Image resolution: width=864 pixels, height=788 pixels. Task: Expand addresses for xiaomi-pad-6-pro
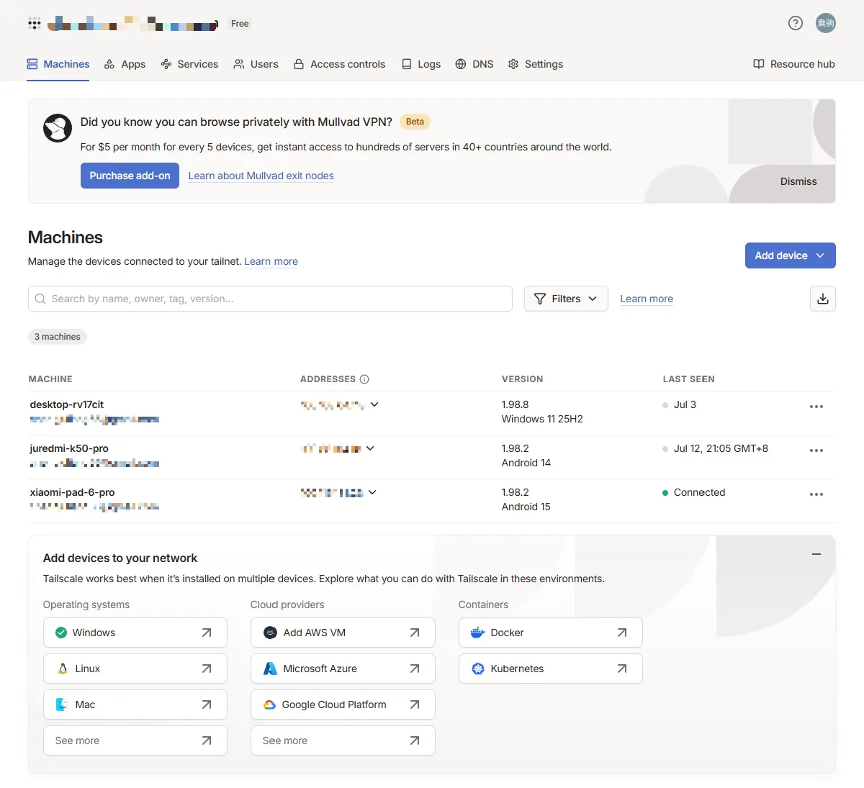[x=372, y=492]
